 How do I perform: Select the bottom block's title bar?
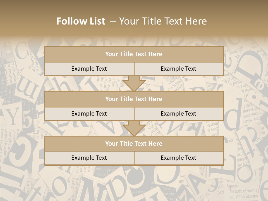(134, 143)
